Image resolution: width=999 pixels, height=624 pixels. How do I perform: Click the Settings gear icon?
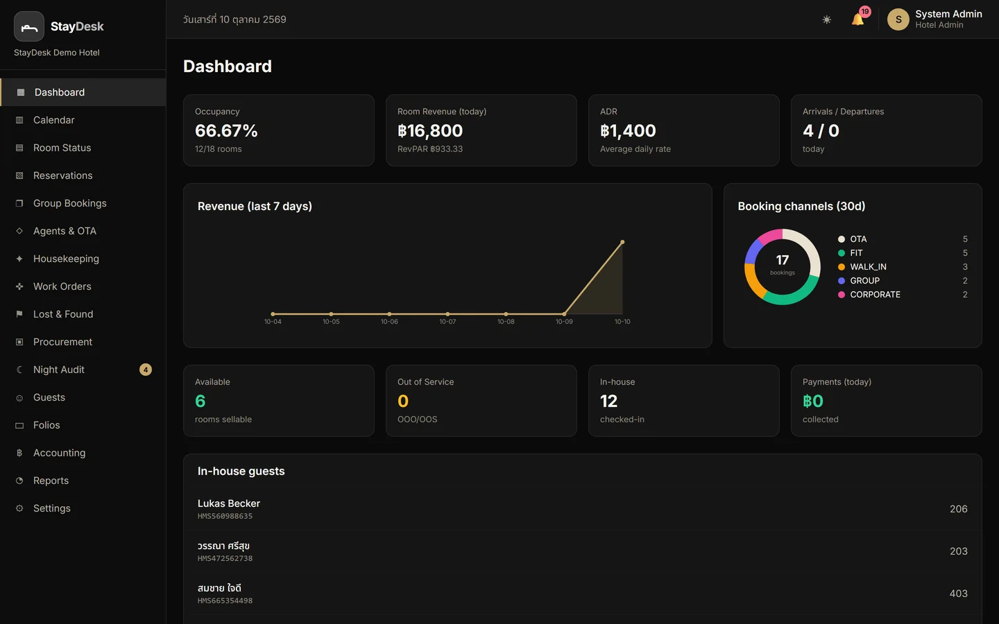click(x=19, y=508)
